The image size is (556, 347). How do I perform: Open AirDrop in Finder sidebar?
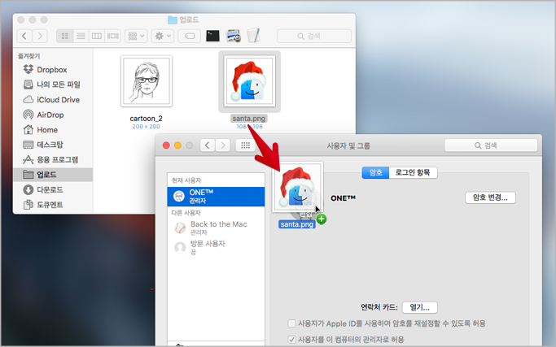pos(52,115)
